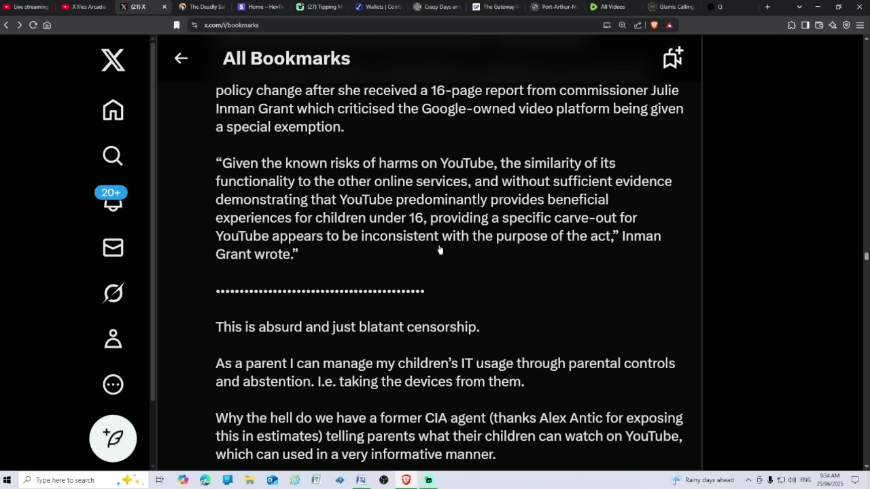This screenshot has width=870, height=489.
Task: Switch to the Live streaming tab
Action: pyautogui.click(x=27, y=7)
